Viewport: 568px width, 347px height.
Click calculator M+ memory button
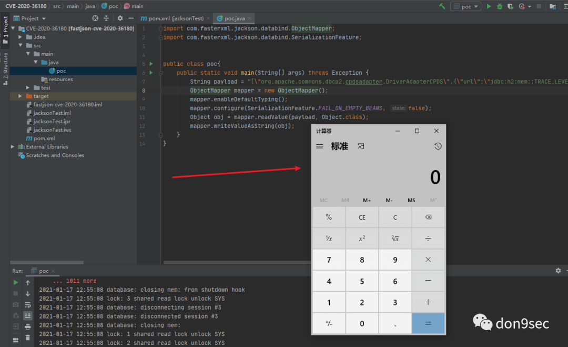click(367, 200)
